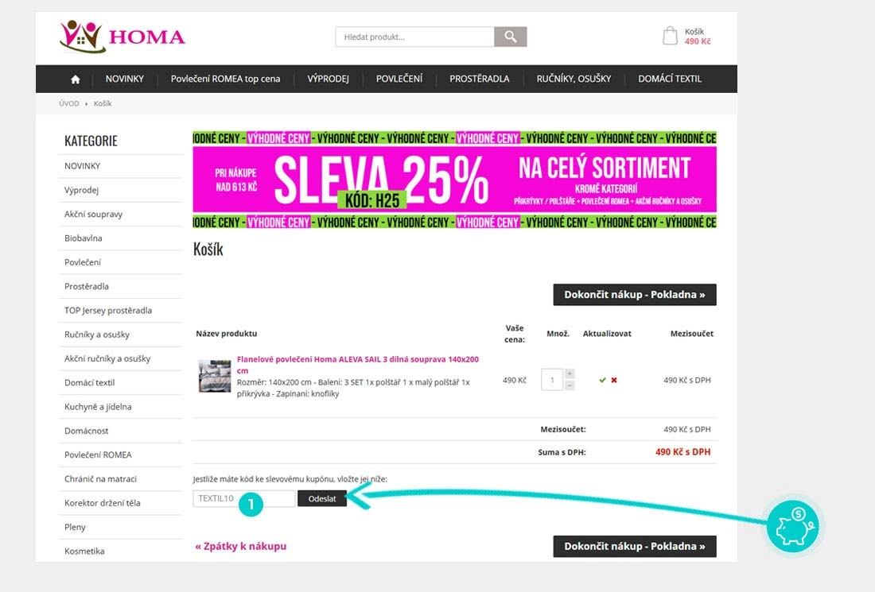Viewport: 875px width, 592px height.
Task: Click the teal piggy bank savings icon
Action: click(x=793, y=526)
